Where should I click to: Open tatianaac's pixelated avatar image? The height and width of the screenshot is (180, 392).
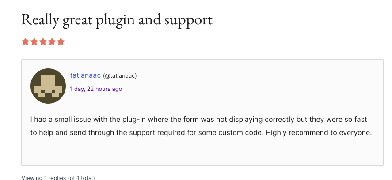[48, 86]
